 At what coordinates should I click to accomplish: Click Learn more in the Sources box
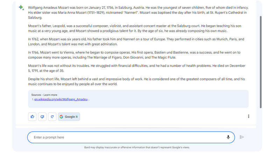[x=50, y=95]
